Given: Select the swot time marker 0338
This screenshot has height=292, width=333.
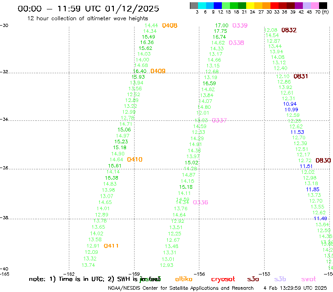Looking at the screenshot, I should (x=236, y=43).
